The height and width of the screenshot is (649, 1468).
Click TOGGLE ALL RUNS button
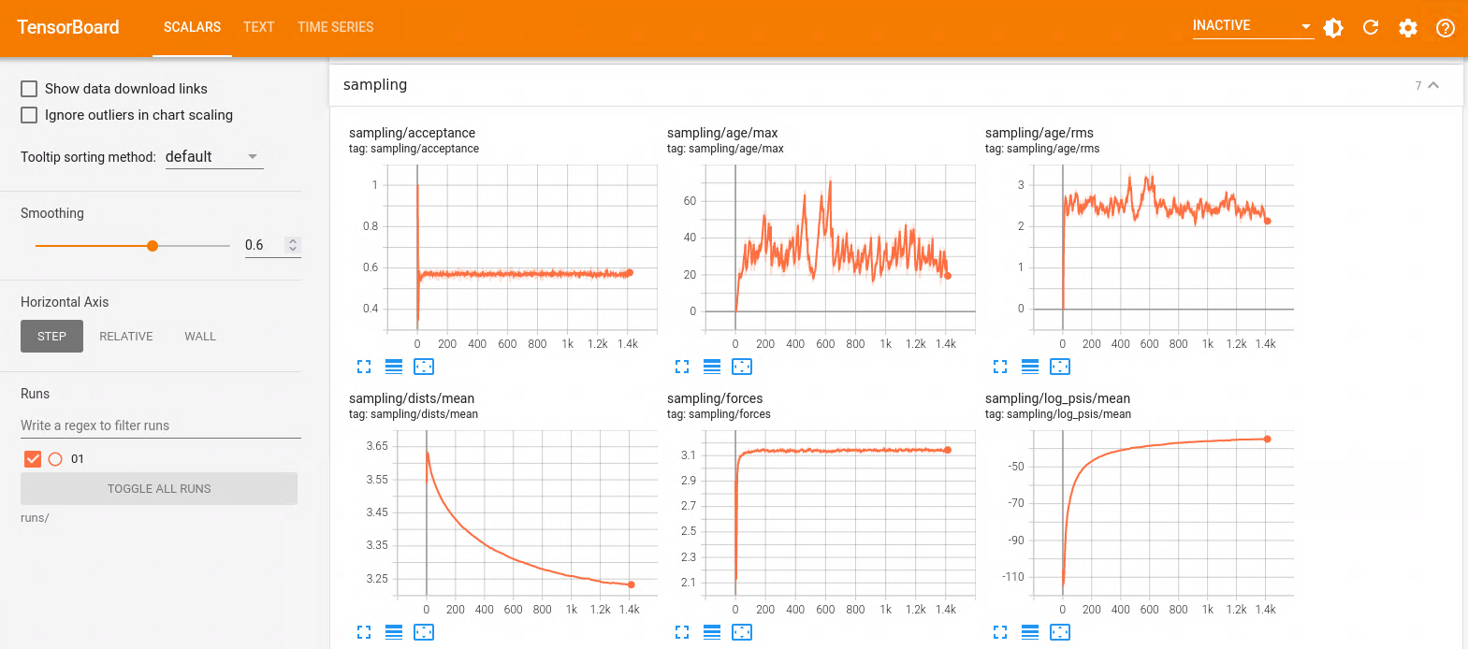click(x=159, y=488)
